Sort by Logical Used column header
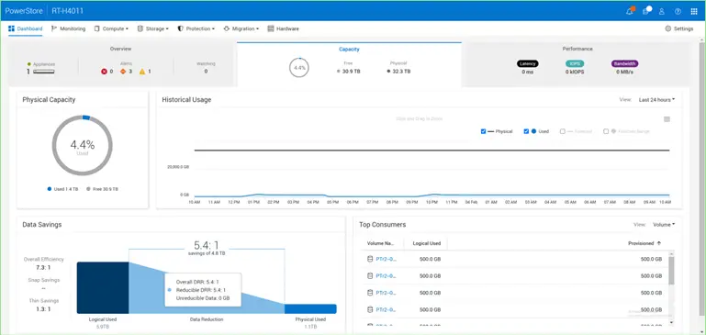This screenshot has width=706, height=335. coord(426,243)
